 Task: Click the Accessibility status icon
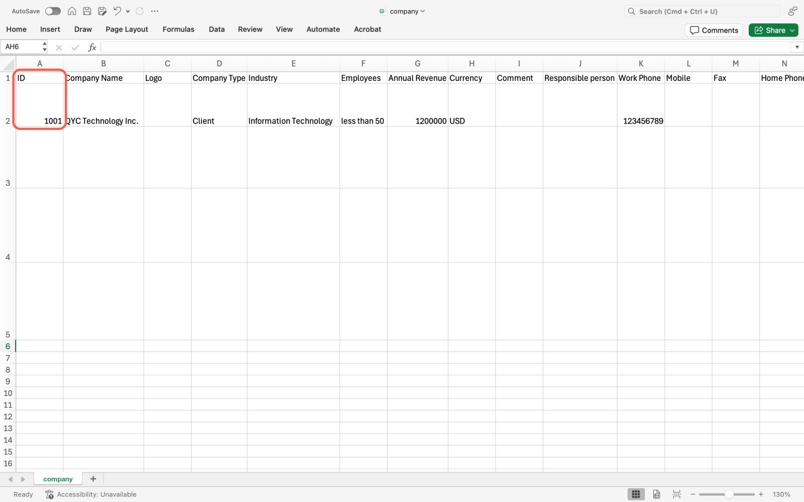(x=49, y=494)
